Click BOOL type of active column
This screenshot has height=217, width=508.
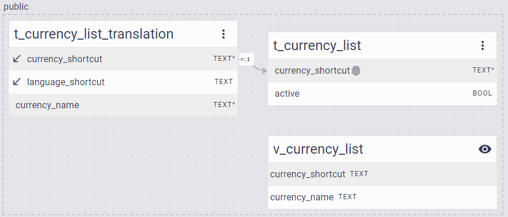(x=482, y=93)
